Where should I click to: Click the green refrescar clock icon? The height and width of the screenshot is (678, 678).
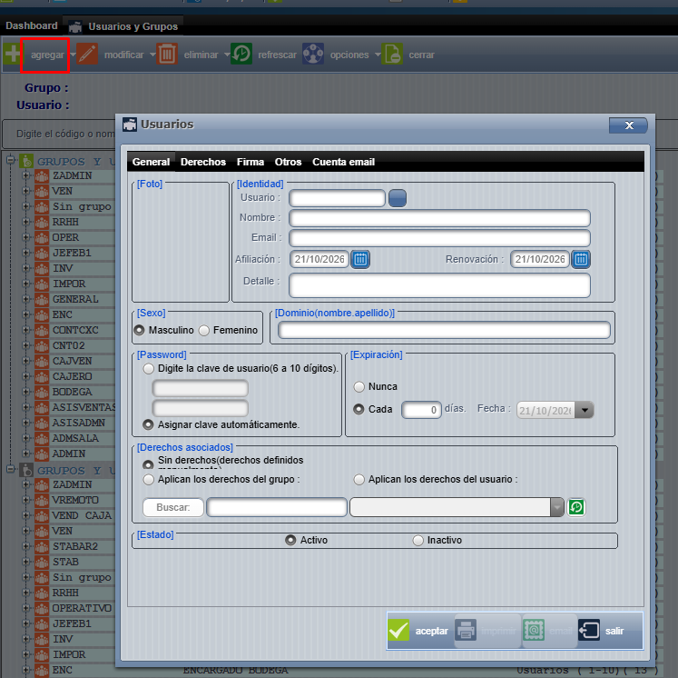[x=241, y=55]
